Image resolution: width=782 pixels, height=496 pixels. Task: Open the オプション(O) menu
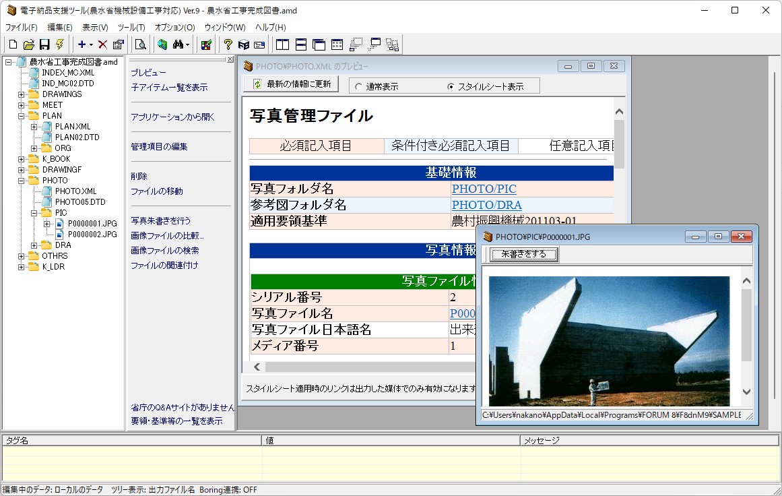pos(174,28)
